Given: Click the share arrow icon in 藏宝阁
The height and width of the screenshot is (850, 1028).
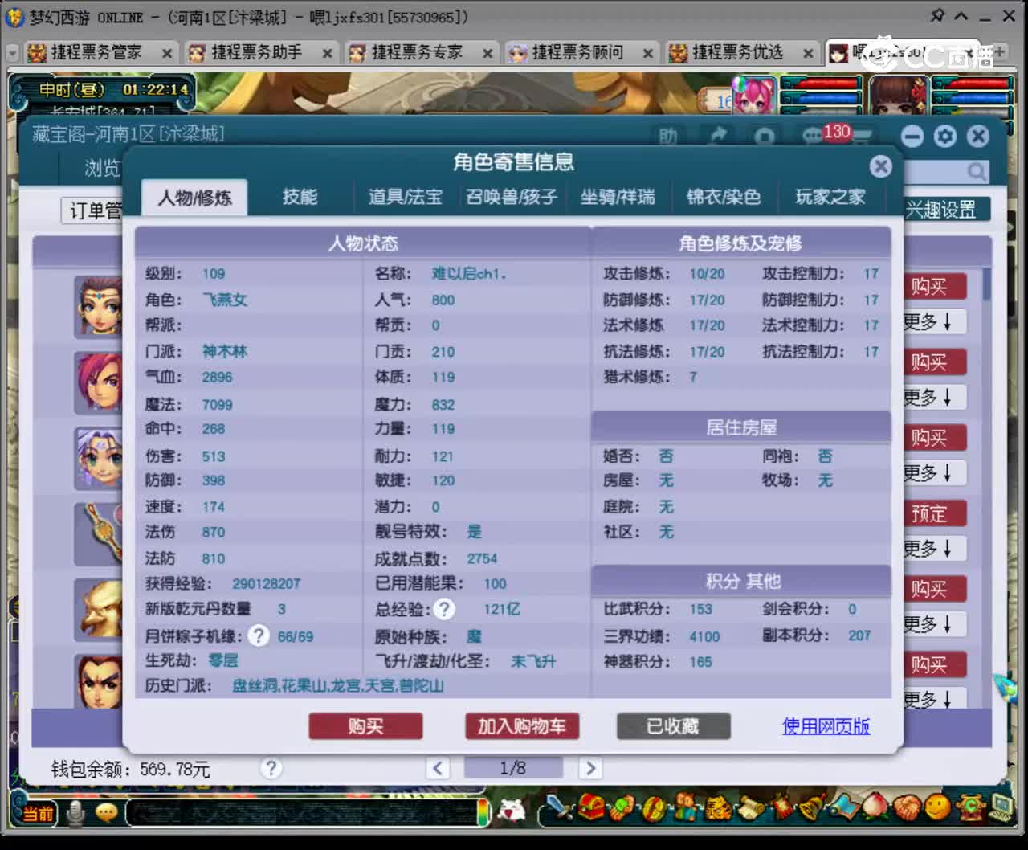Looking at the screenshot, I should [x=718, y=136].
